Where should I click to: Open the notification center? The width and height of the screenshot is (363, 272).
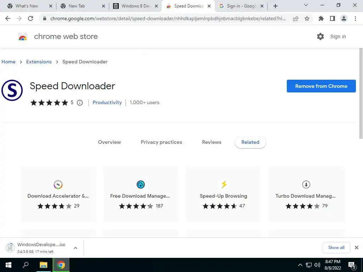352,265
